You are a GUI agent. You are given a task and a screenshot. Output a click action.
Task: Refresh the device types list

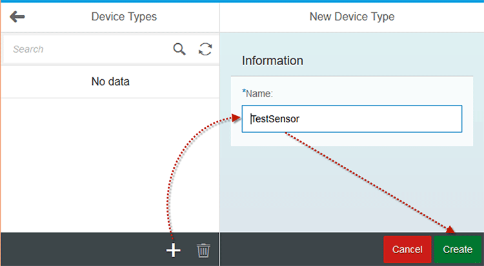pyautogui.click(x=205, y=49)
